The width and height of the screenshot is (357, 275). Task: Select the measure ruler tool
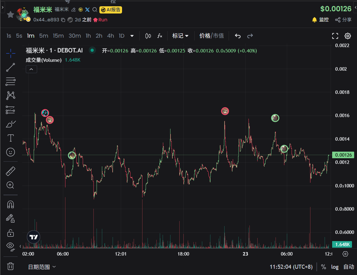tap(10, 171)
